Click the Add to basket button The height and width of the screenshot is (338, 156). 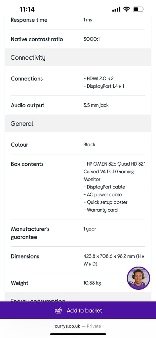tap(78, 310)
